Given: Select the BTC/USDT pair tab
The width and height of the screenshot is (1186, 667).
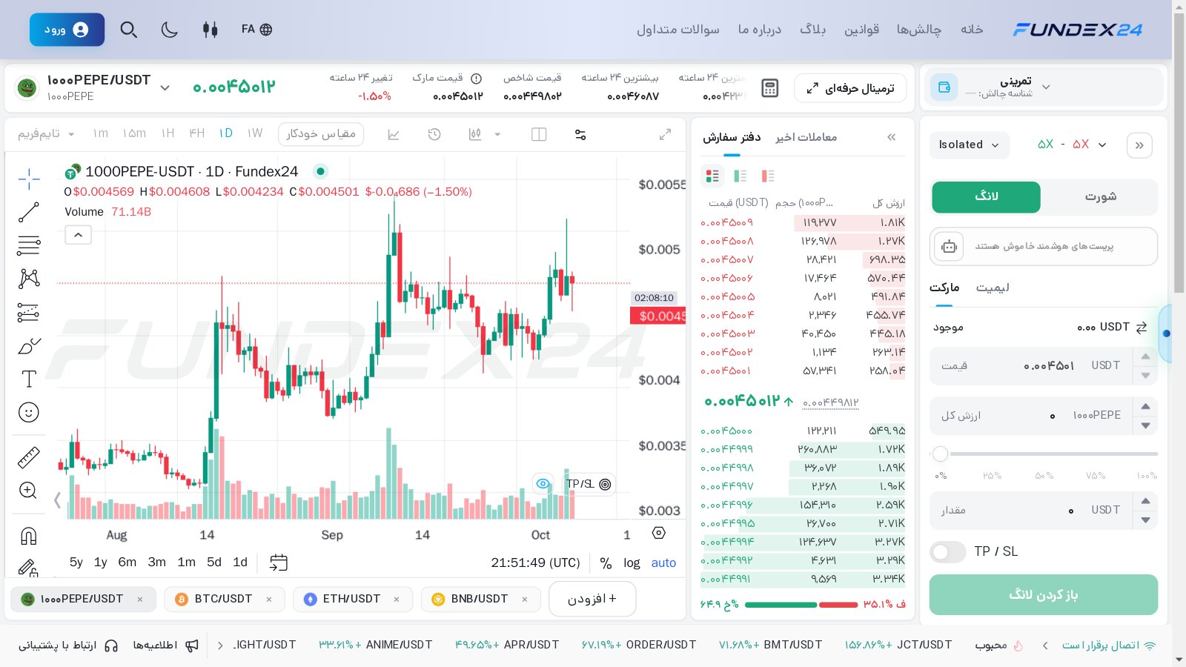Looking at the screenshot, I should (x=223, y=599).
